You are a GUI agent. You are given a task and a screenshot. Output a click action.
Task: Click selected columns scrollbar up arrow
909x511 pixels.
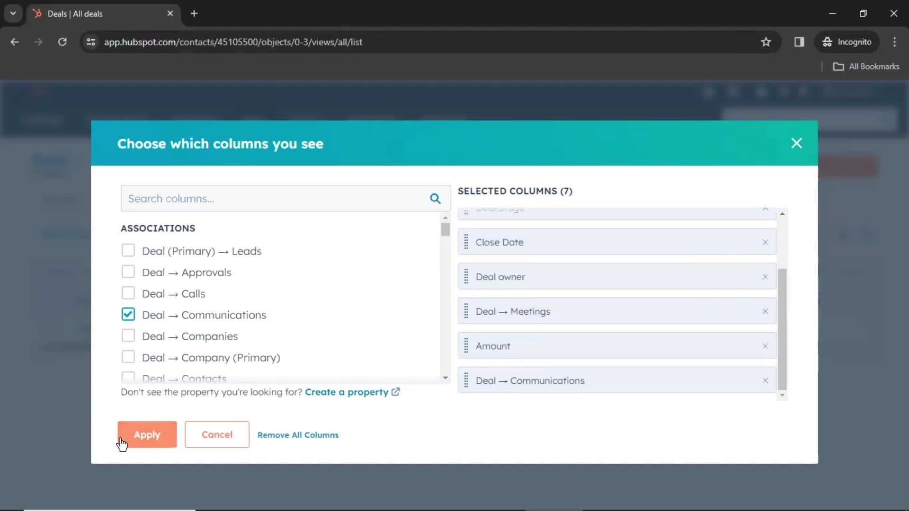click(x=782, y=214)
